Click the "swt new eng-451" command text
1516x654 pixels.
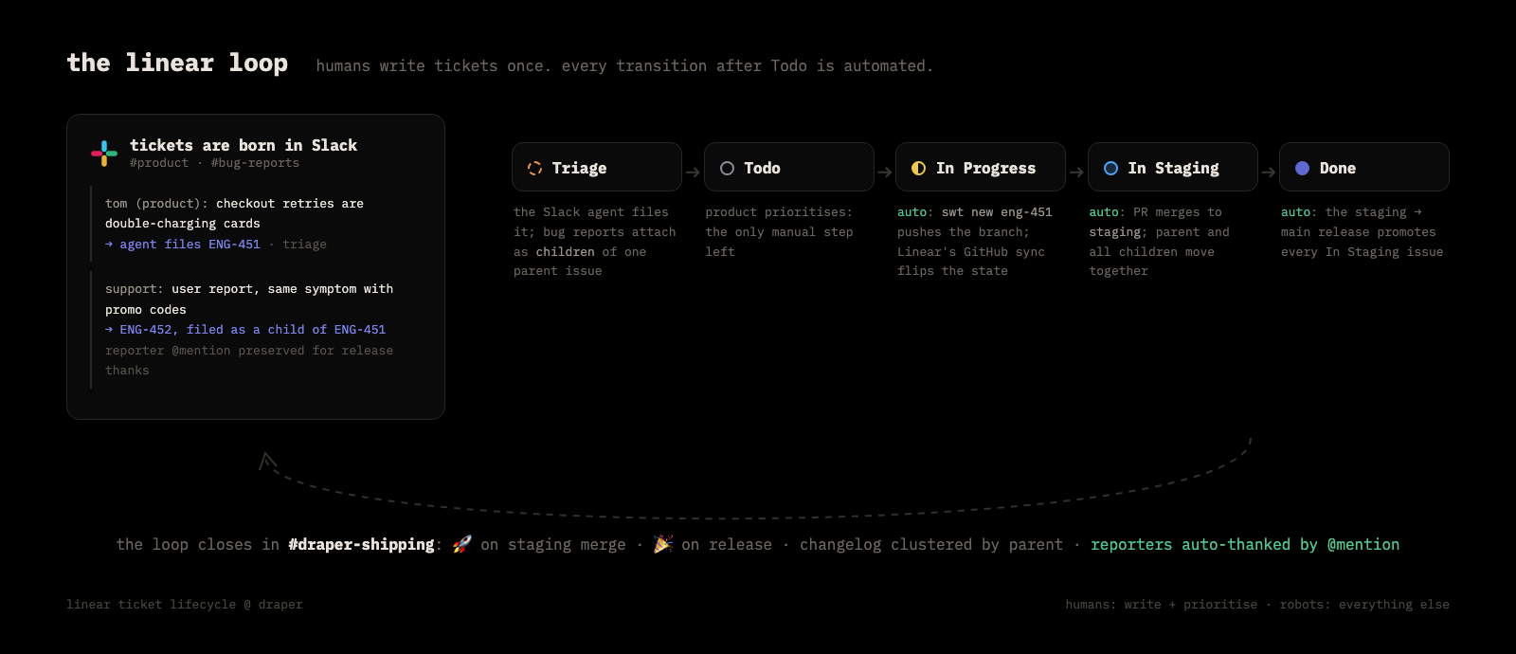[997, 211]
